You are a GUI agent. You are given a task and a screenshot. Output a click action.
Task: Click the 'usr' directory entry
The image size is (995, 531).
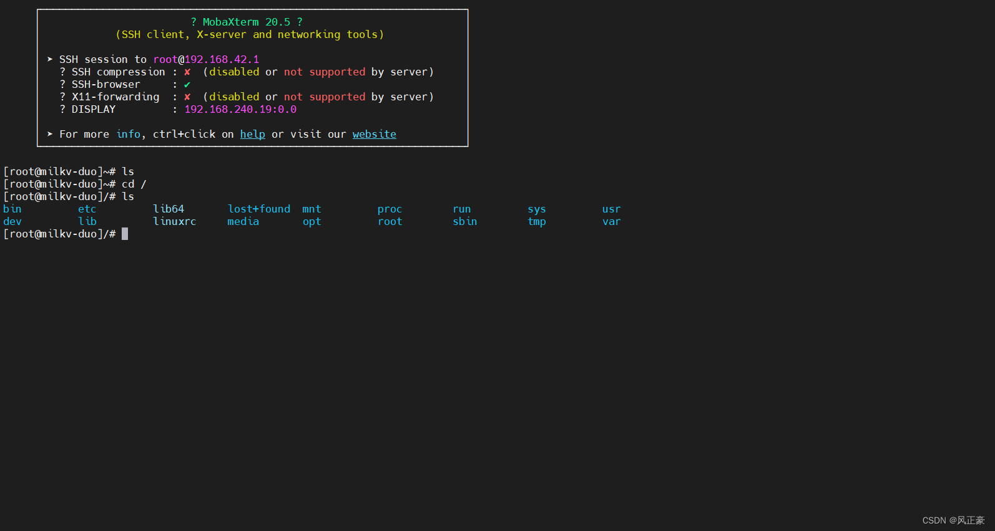coord(612,209)
